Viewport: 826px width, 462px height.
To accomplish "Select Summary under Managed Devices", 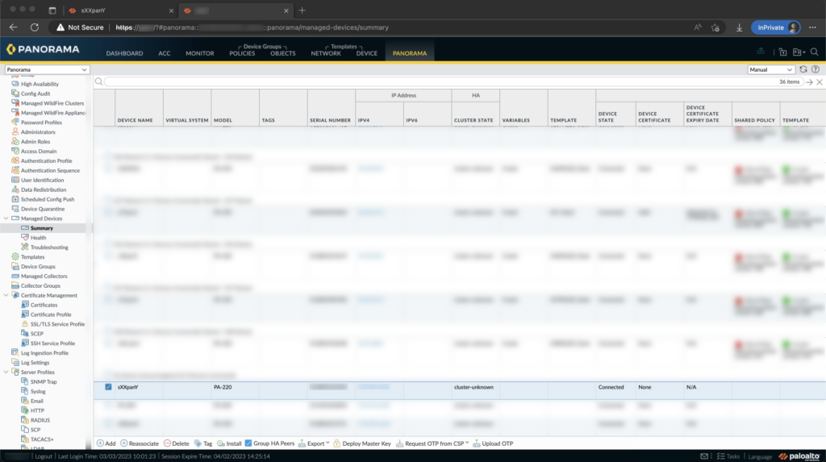I will click(x=42, y=228).
